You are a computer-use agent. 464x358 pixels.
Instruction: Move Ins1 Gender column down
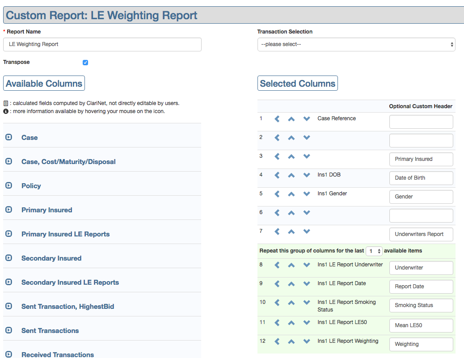point(307,194)
